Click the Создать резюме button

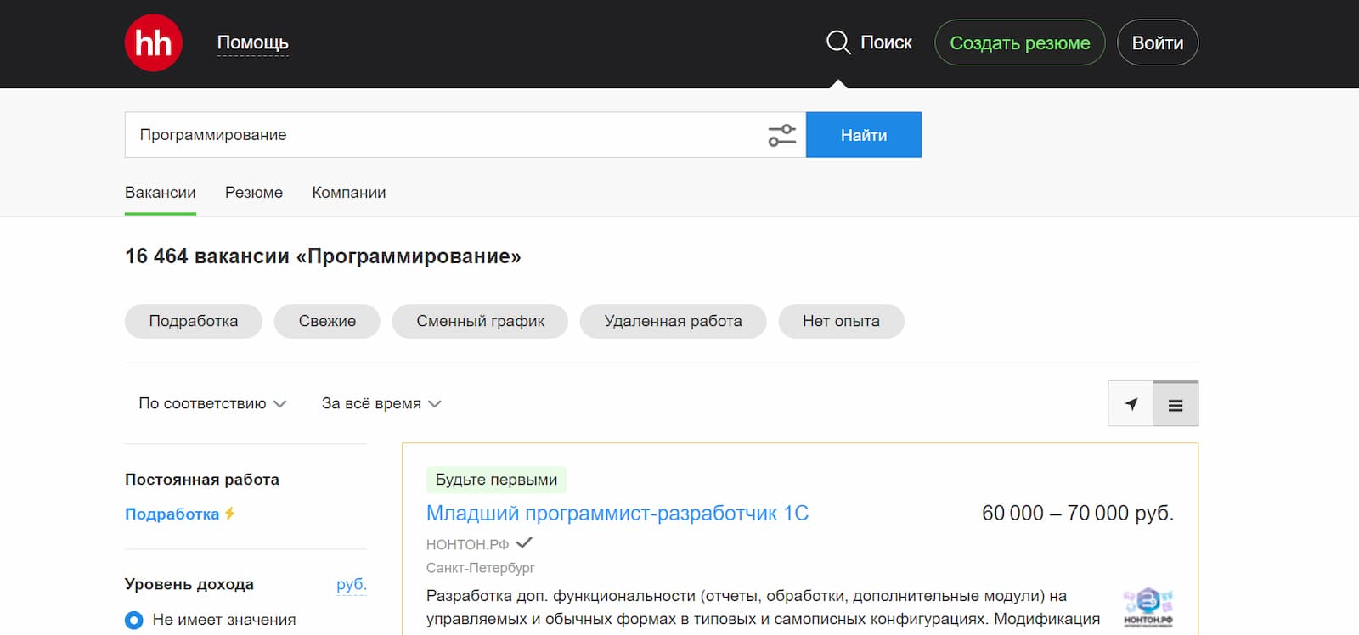coord(1020,42)
